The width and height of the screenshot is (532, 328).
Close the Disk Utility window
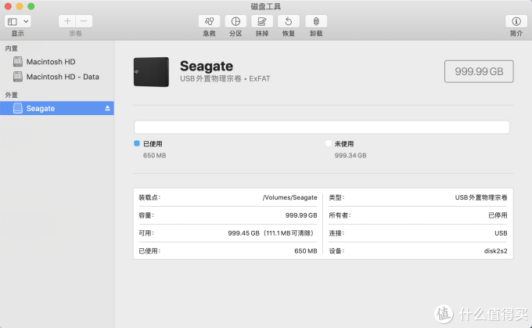pyautogui.click(x=8, y=6)
